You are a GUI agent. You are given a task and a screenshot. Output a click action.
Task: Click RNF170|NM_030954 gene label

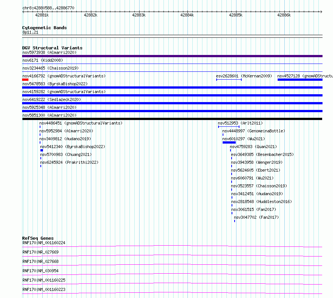click(x=40, y=271)
